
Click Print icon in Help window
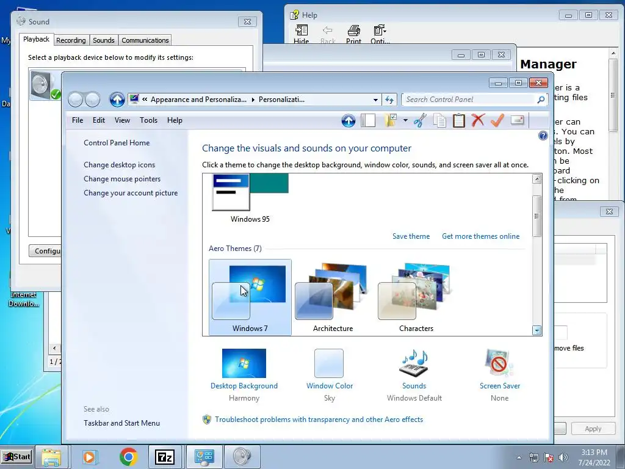pyautogui.click(x=353, y=34)
